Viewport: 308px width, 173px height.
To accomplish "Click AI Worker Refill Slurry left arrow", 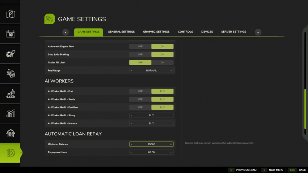I will tap(131, 115).
